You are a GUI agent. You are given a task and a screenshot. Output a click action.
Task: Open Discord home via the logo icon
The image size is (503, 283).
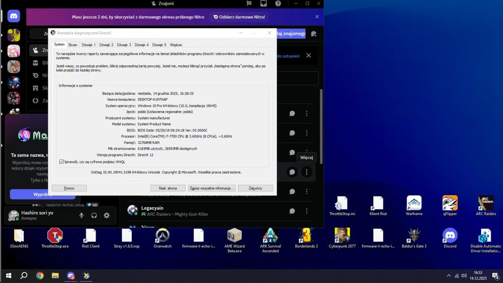14,16
